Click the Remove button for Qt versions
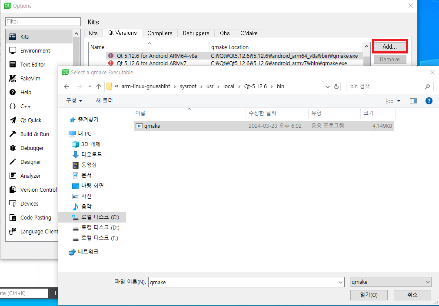 [389, 59]
